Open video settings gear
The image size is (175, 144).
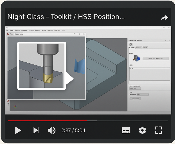[142, 130]
